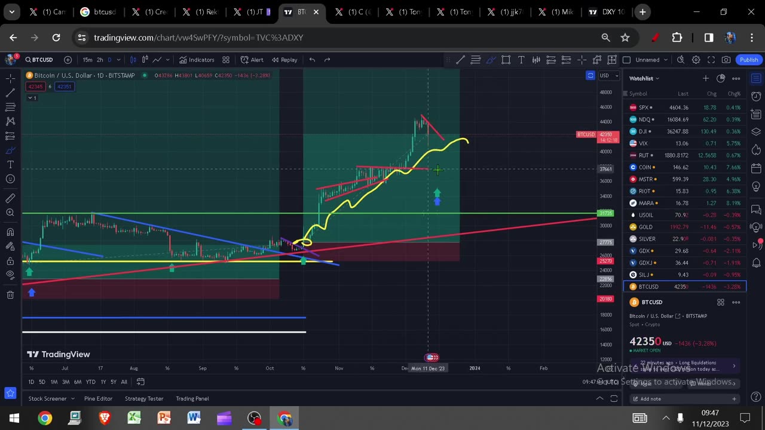Viewport: 765px width, 430px height.
Task: Select the text tool in left sidebar
Action: point(10,164)
